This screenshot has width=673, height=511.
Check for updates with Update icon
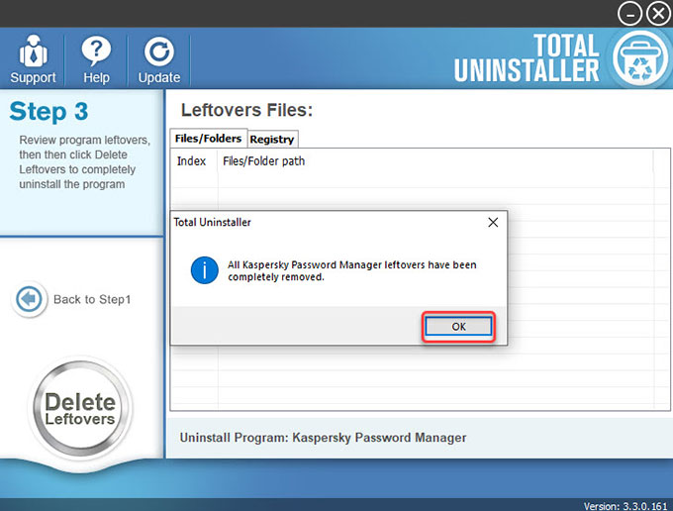(159, 59)
